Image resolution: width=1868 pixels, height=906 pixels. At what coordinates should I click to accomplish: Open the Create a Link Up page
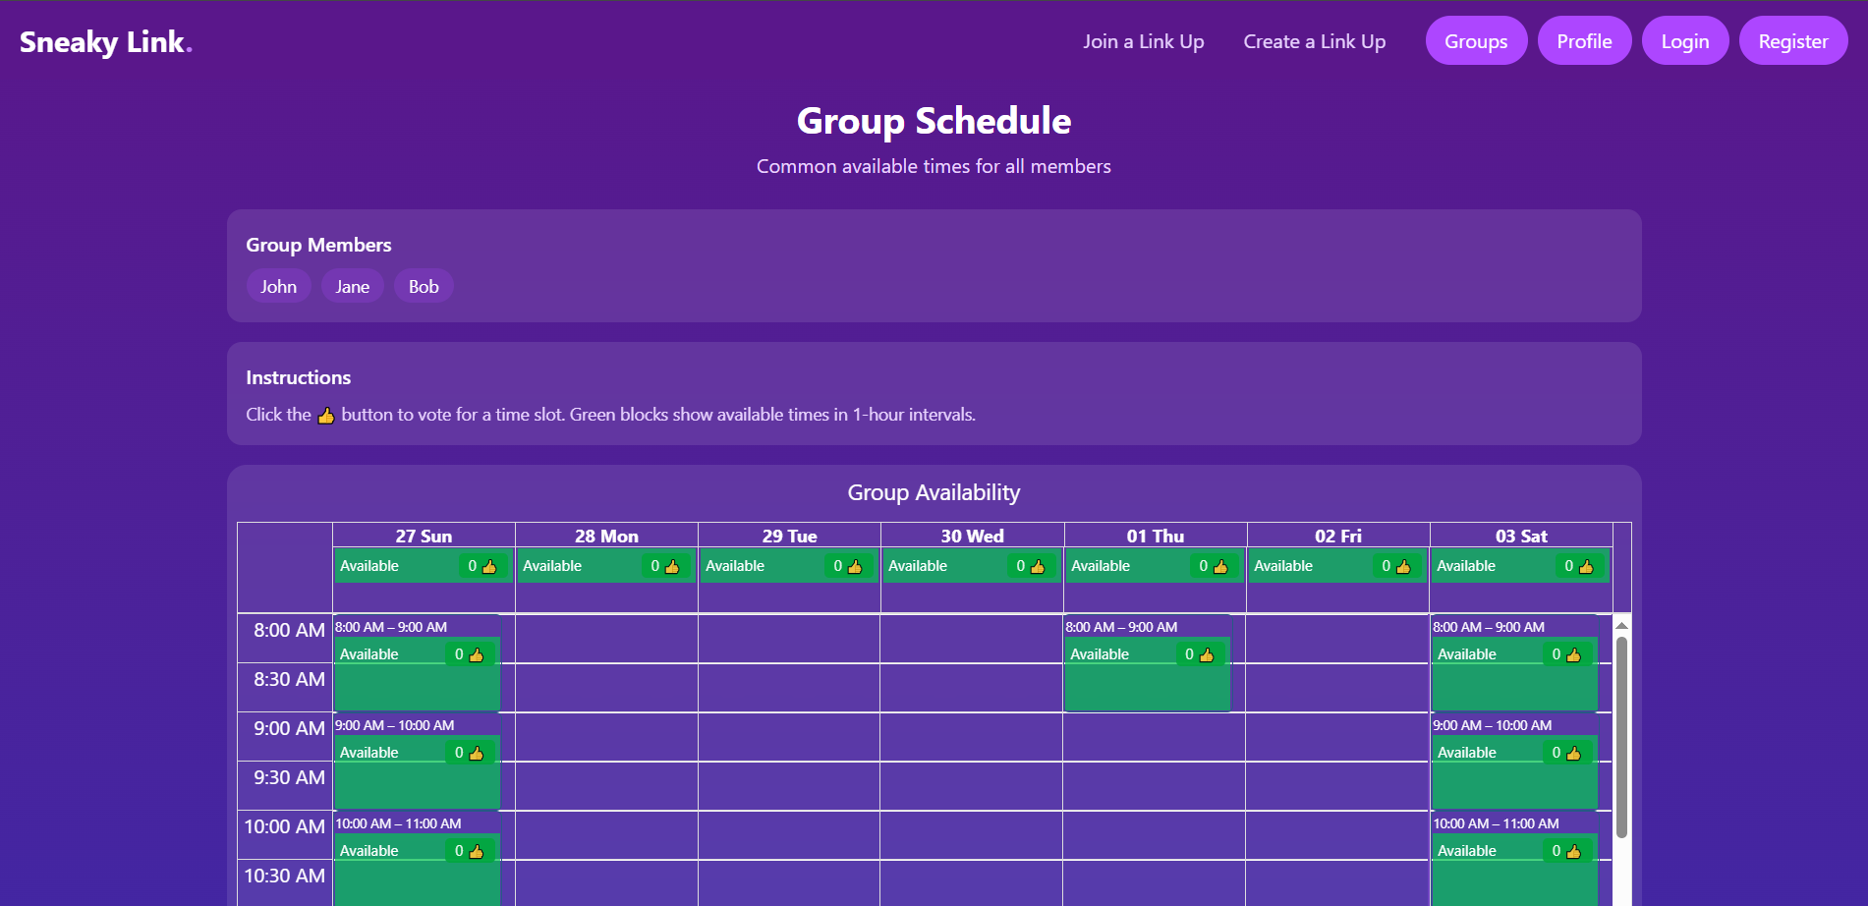1315,41
